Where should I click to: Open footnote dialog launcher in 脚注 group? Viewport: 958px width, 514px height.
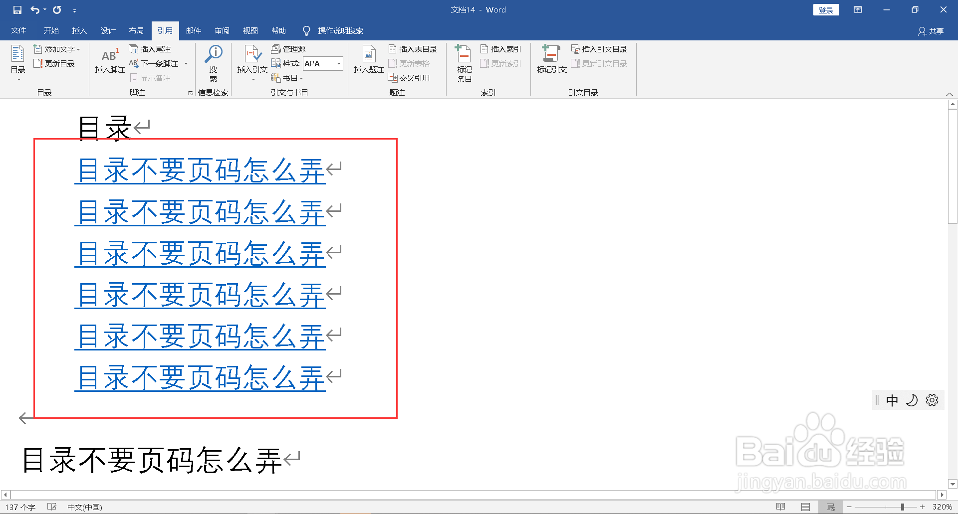coord(191,93)
